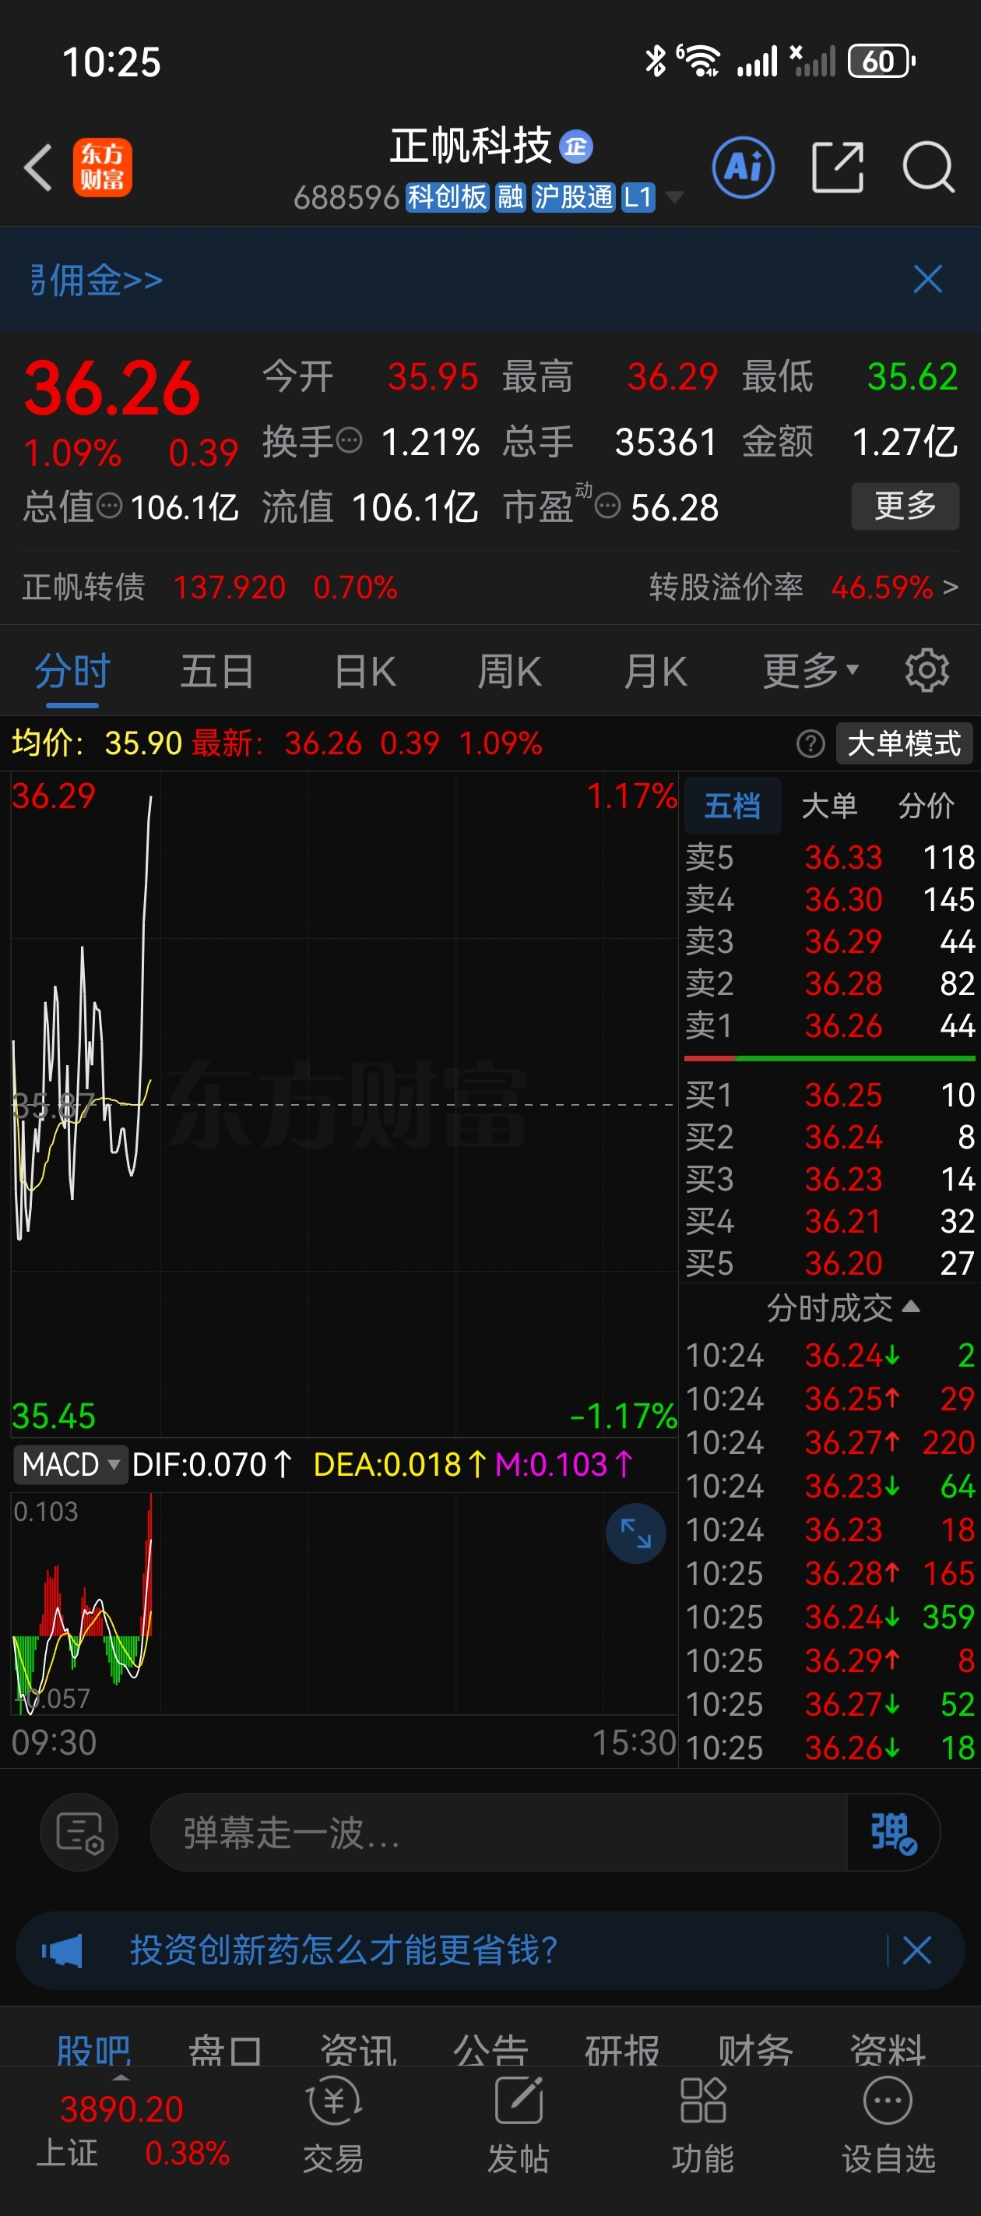
Task: Toggle the 弹 barrage switch
Action: point(892,1833)
